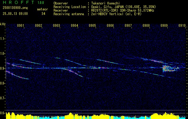
Task: Click the 0908 time marker
Action: 146,26
